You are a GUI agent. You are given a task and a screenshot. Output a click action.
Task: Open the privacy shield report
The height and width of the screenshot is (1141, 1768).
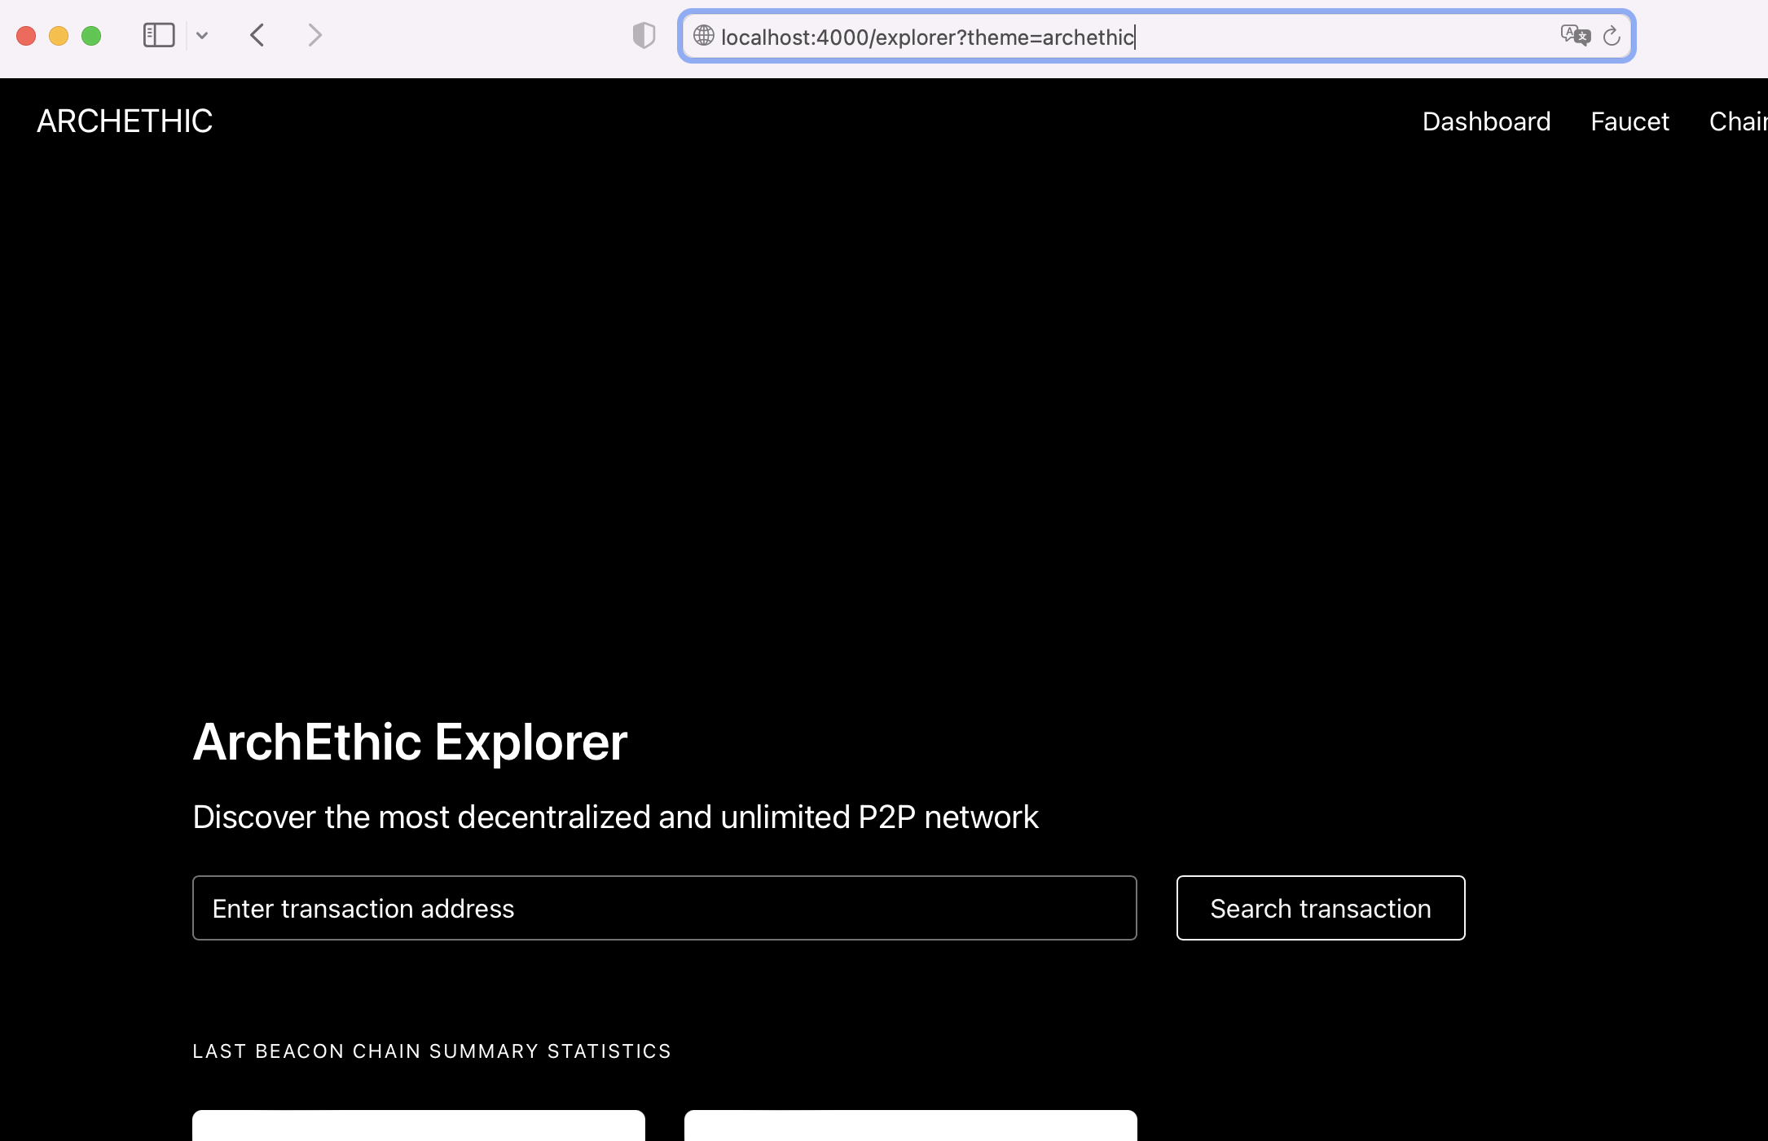tap(643, 35)
